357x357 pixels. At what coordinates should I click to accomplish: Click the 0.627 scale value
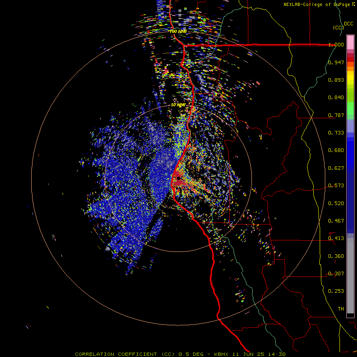[336, 168]
